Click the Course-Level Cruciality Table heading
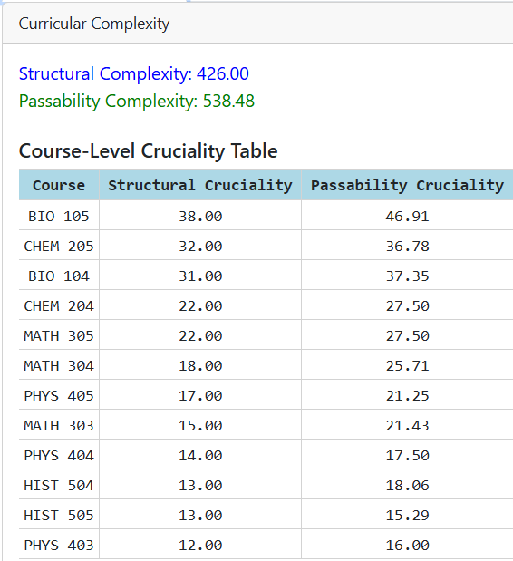 click(x=148, y=150)
